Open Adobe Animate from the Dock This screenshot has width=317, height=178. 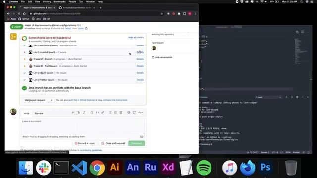tap(133, 168)
